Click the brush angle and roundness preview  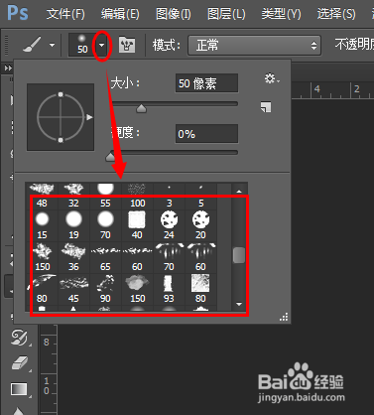61,117
